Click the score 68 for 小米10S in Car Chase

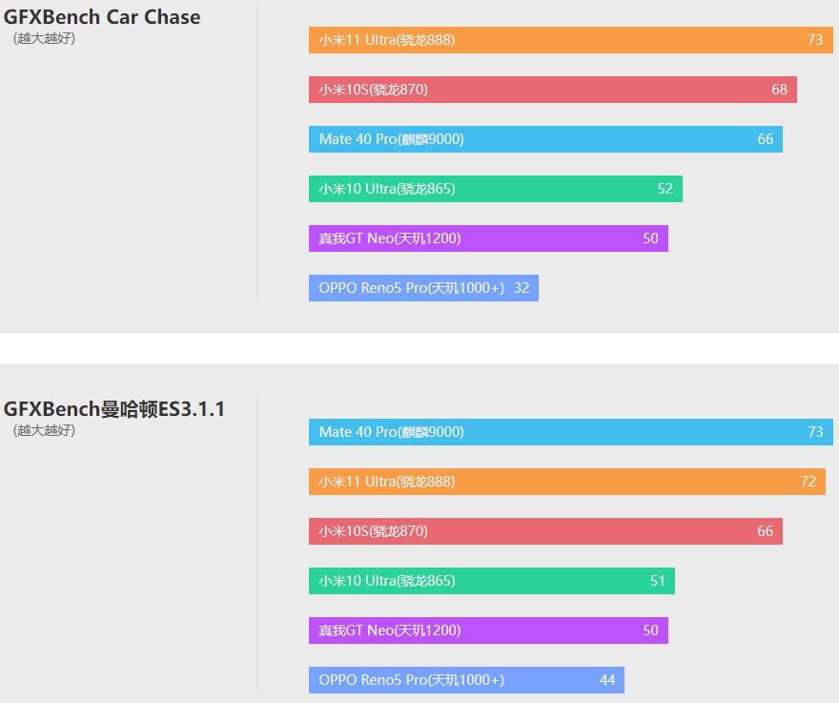click(779, 90)
